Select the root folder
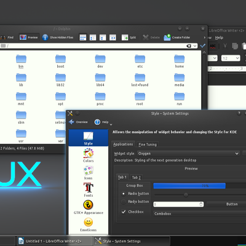Viewport: 246px width, 246px height. 140,99
